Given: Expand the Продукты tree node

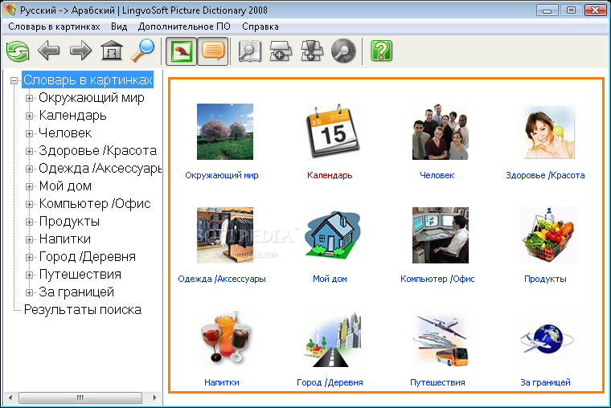Looking at the screenshot, I should [29, 222].
